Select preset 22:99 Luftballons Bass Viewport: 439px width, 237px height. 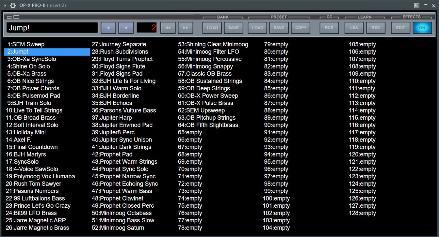[35, 198]
